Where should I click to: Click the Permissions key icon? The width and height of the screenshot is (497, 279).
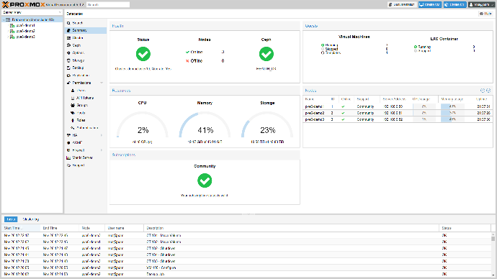tap(68, 83)
